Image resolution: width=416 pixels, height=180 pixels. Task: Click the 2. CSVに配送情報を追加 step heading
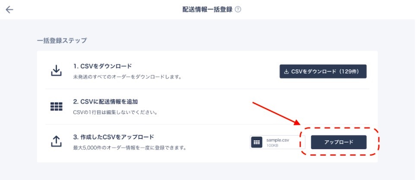tap(105, 102)
